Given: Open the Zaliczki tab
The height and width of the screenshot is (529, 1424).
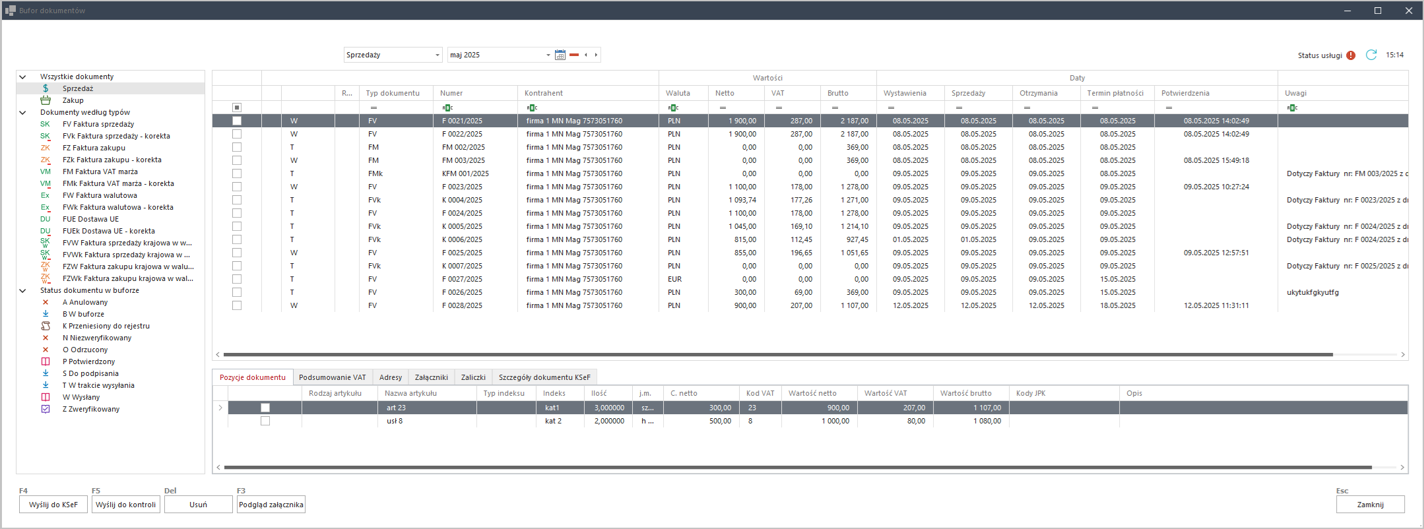Looking at the screenshot, I should point(473,377).
